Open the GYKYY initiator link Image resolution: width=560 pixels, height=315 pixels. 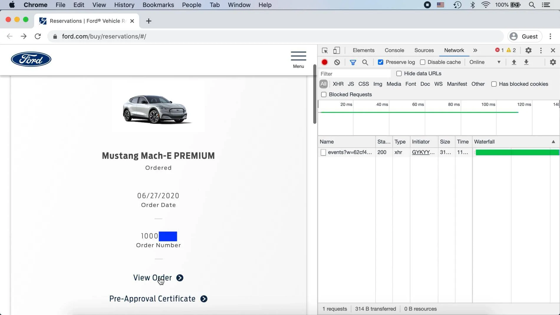[x=423, y=152]
